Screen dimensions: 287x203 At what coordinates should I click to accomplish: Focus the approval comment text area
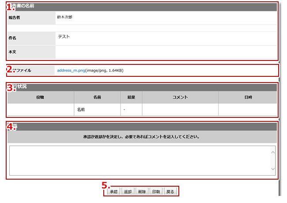139,160
